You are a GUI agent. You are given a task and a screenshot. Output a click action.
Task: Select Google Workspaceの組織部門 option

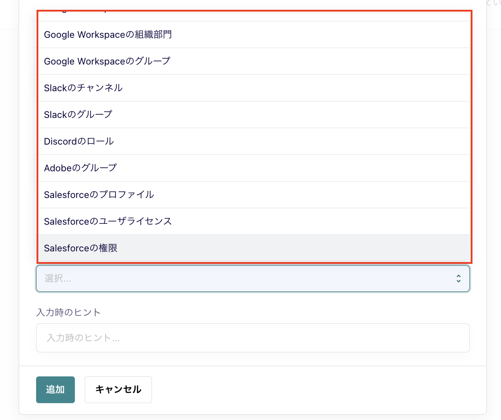pyautogui.click(x=254, y=34)
